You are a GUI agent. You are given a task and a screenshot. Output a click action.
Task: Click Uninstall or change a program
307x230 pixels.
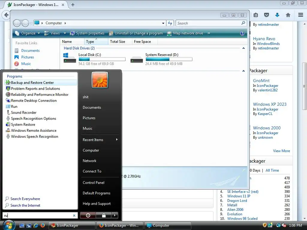(136, 33)
